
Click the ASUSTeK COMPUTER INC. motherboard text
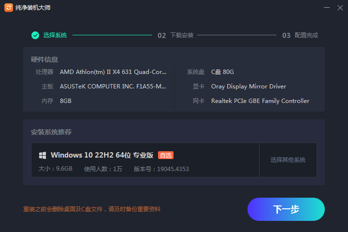click(113, 87)
